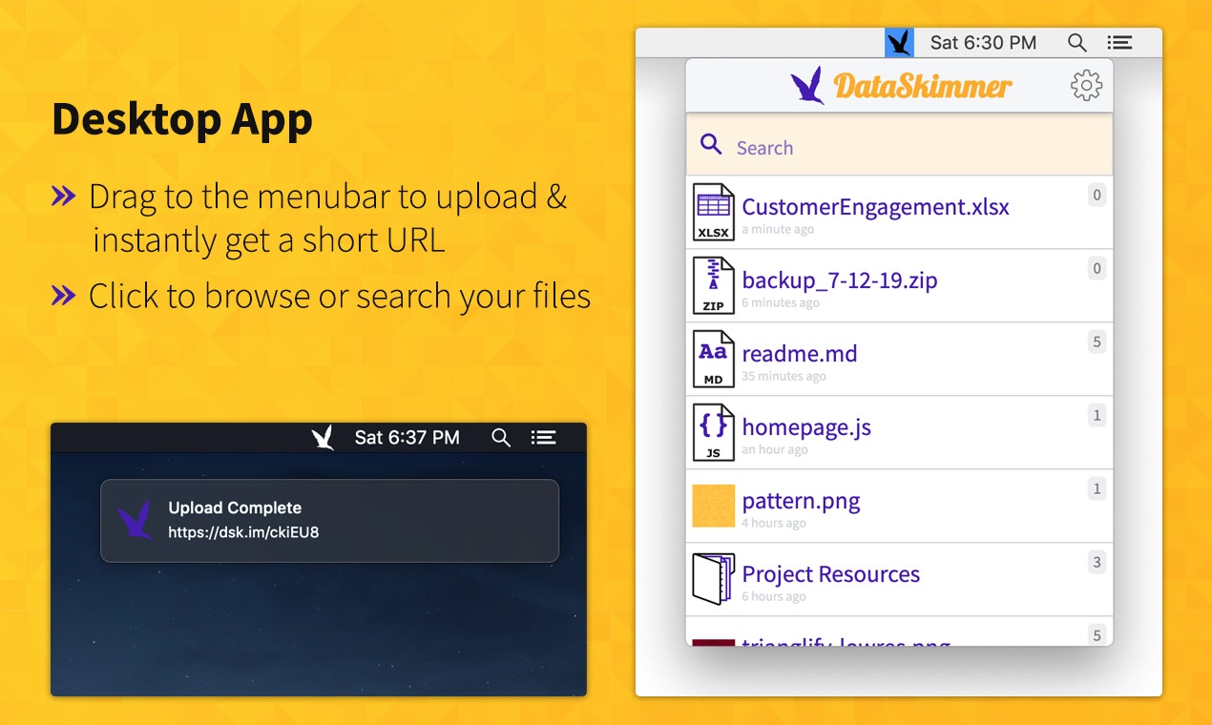The width and height of the screenshot is (1212, 725).
Task: Click Spotlight magnifier beside Sat 6:37 PM
Action: [x=501, y=438]
